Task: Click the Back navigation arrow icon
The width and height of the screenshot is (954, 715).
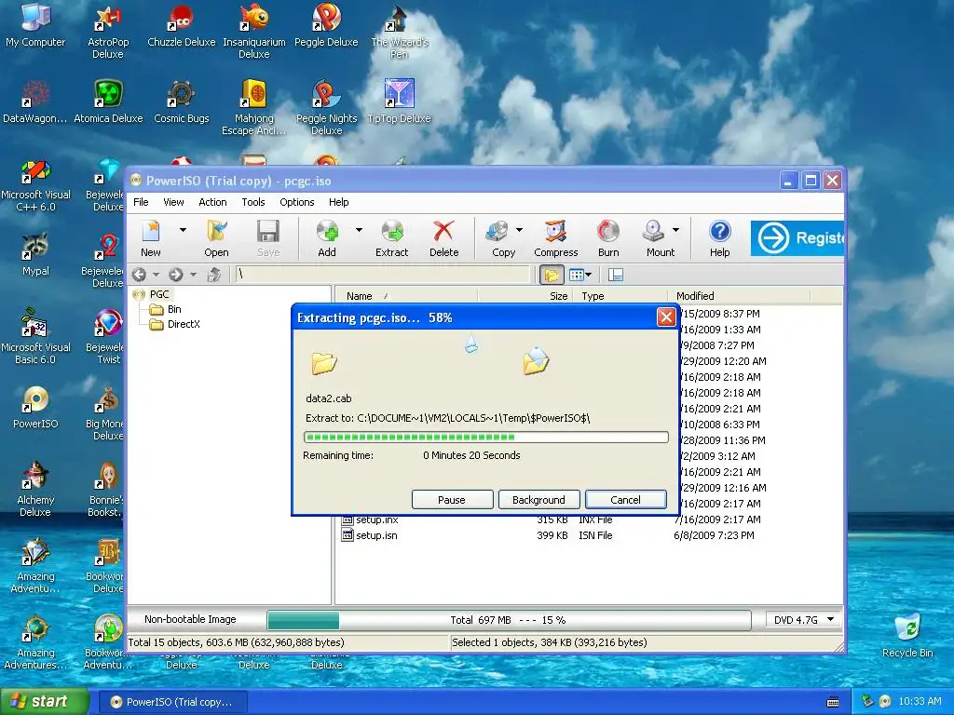Action: point(140,275)
